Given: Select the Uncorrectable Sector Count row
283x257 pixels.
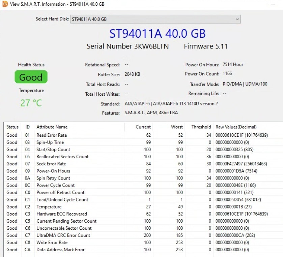Looking at the screenshot, I should (x=143, y=228).
